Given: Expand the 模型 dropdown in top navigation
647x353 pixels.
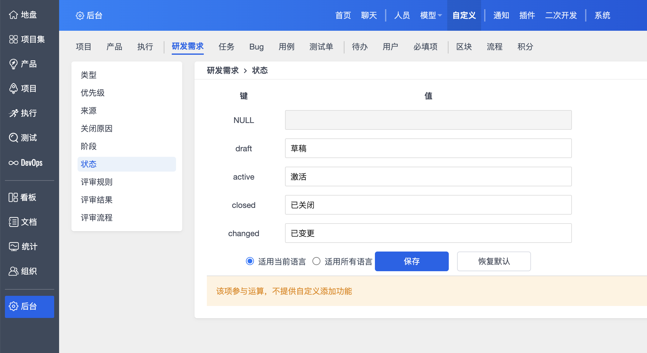Looking at the screenshot, I should pos(431,15).
